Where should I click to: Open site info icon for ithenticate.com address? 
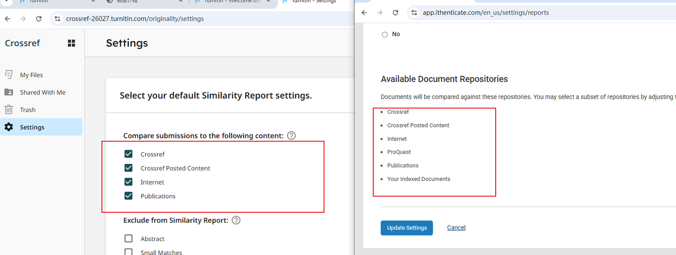(x=414, y=13)
